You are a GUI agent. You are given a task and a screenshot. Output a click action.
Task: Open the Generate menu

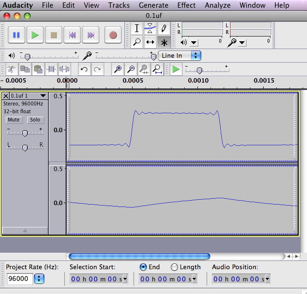click(153, 5)
